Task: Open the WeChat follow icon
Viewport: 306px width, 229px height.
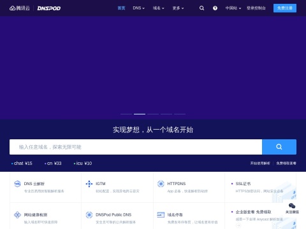Action: pos(292,205)
